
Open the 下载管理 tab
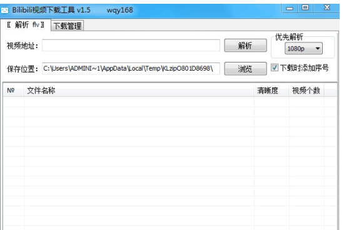(68, 26)
